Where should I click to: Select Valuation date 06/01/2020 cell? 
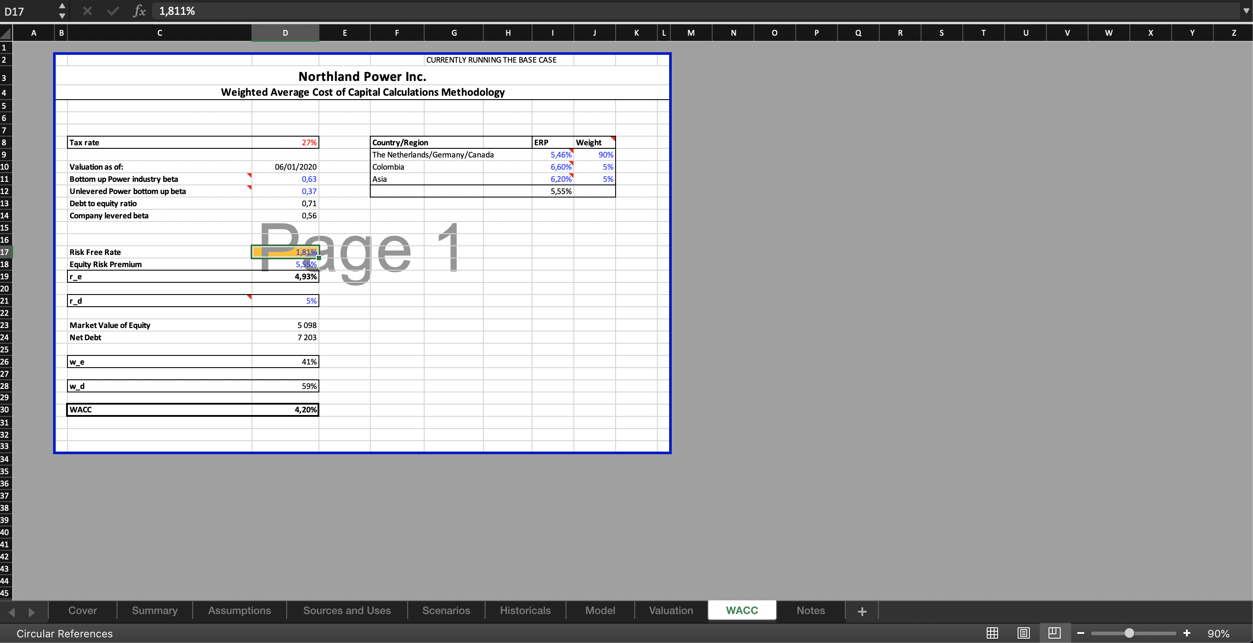285,167
